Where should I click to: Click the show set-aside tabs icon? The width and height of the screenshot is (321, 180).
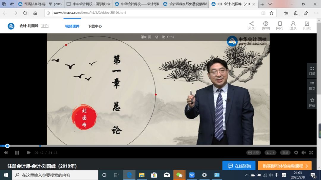pos(4,4)
